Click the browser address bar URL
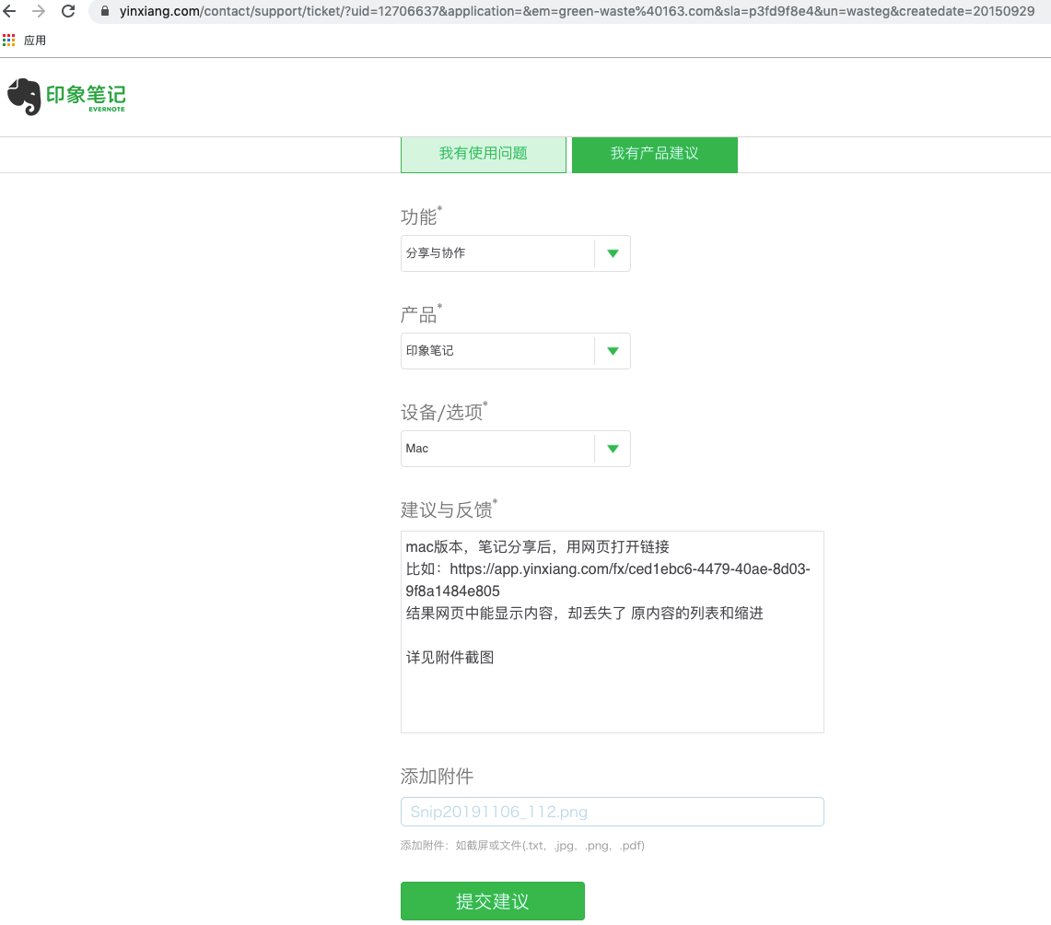 click(x=577, y=11)
